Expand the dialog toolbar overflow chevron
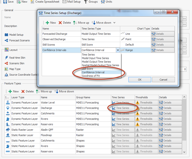The image size is (192, 159). pos(114,23)
